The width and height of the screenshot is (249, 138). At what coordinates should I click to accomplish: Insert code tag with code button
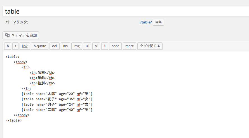(x=115, y=46)
